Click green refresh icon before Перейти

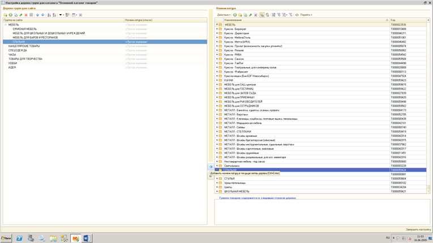297,15
